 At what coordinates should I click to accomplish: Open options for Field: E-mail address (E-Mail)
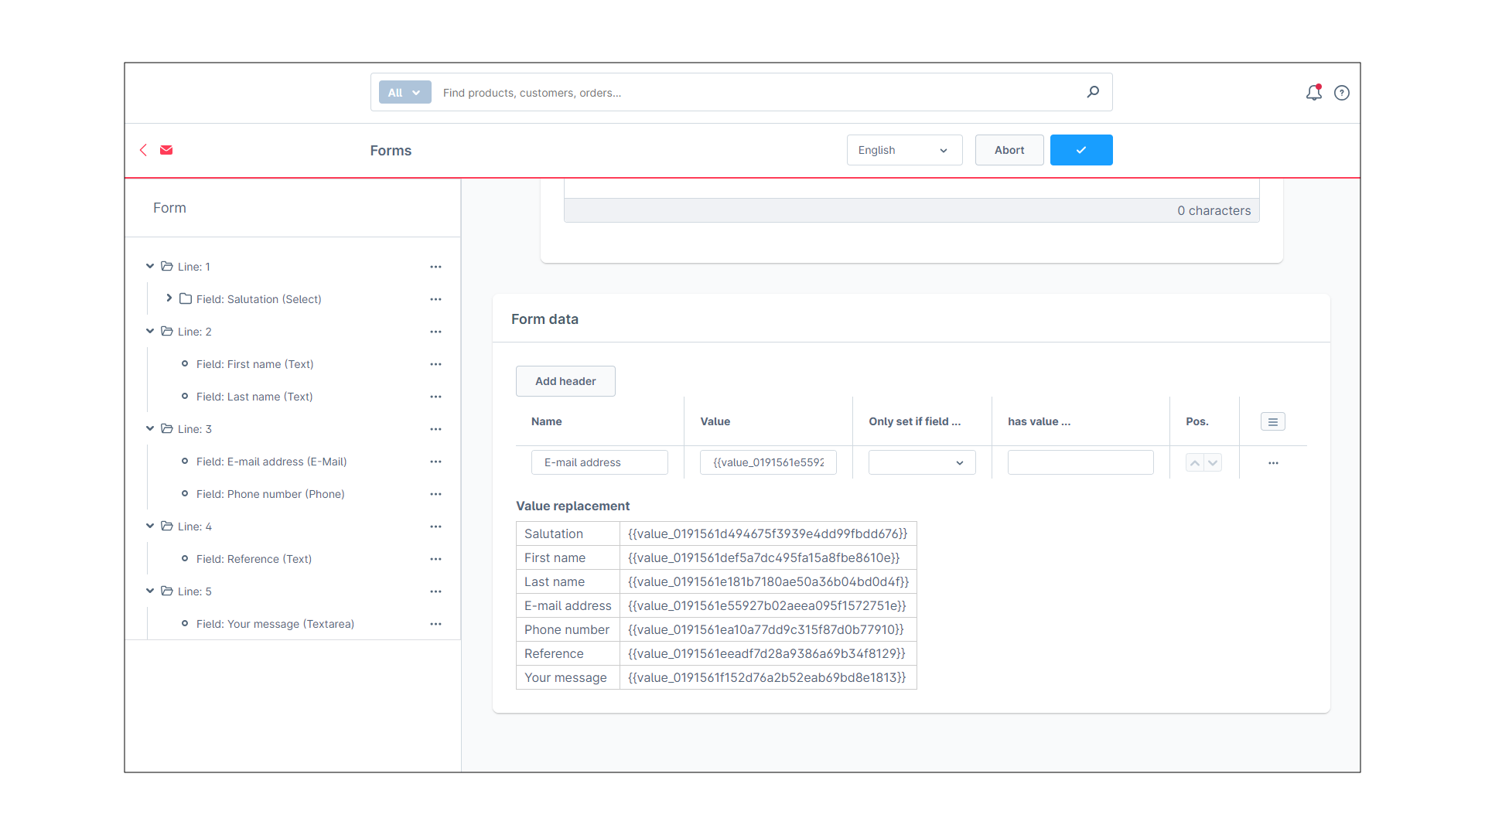(x=435, y=462)
